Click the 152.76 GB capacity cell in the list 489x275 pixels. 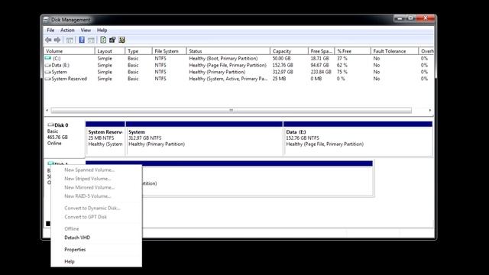(283, 66)
